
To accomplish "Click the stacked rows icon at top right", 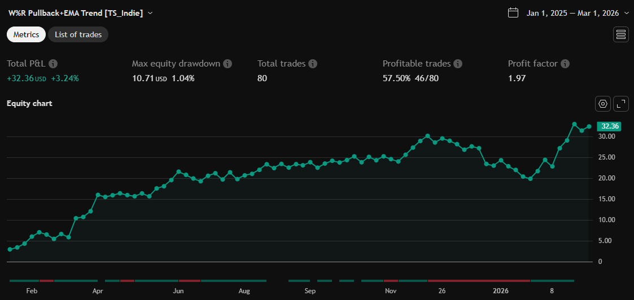I will click(x=621, y=34).
